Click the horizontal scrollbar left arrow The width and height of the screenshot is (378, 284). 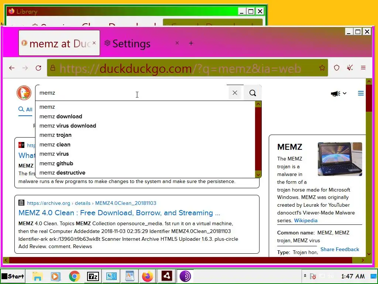pos(6,260)
